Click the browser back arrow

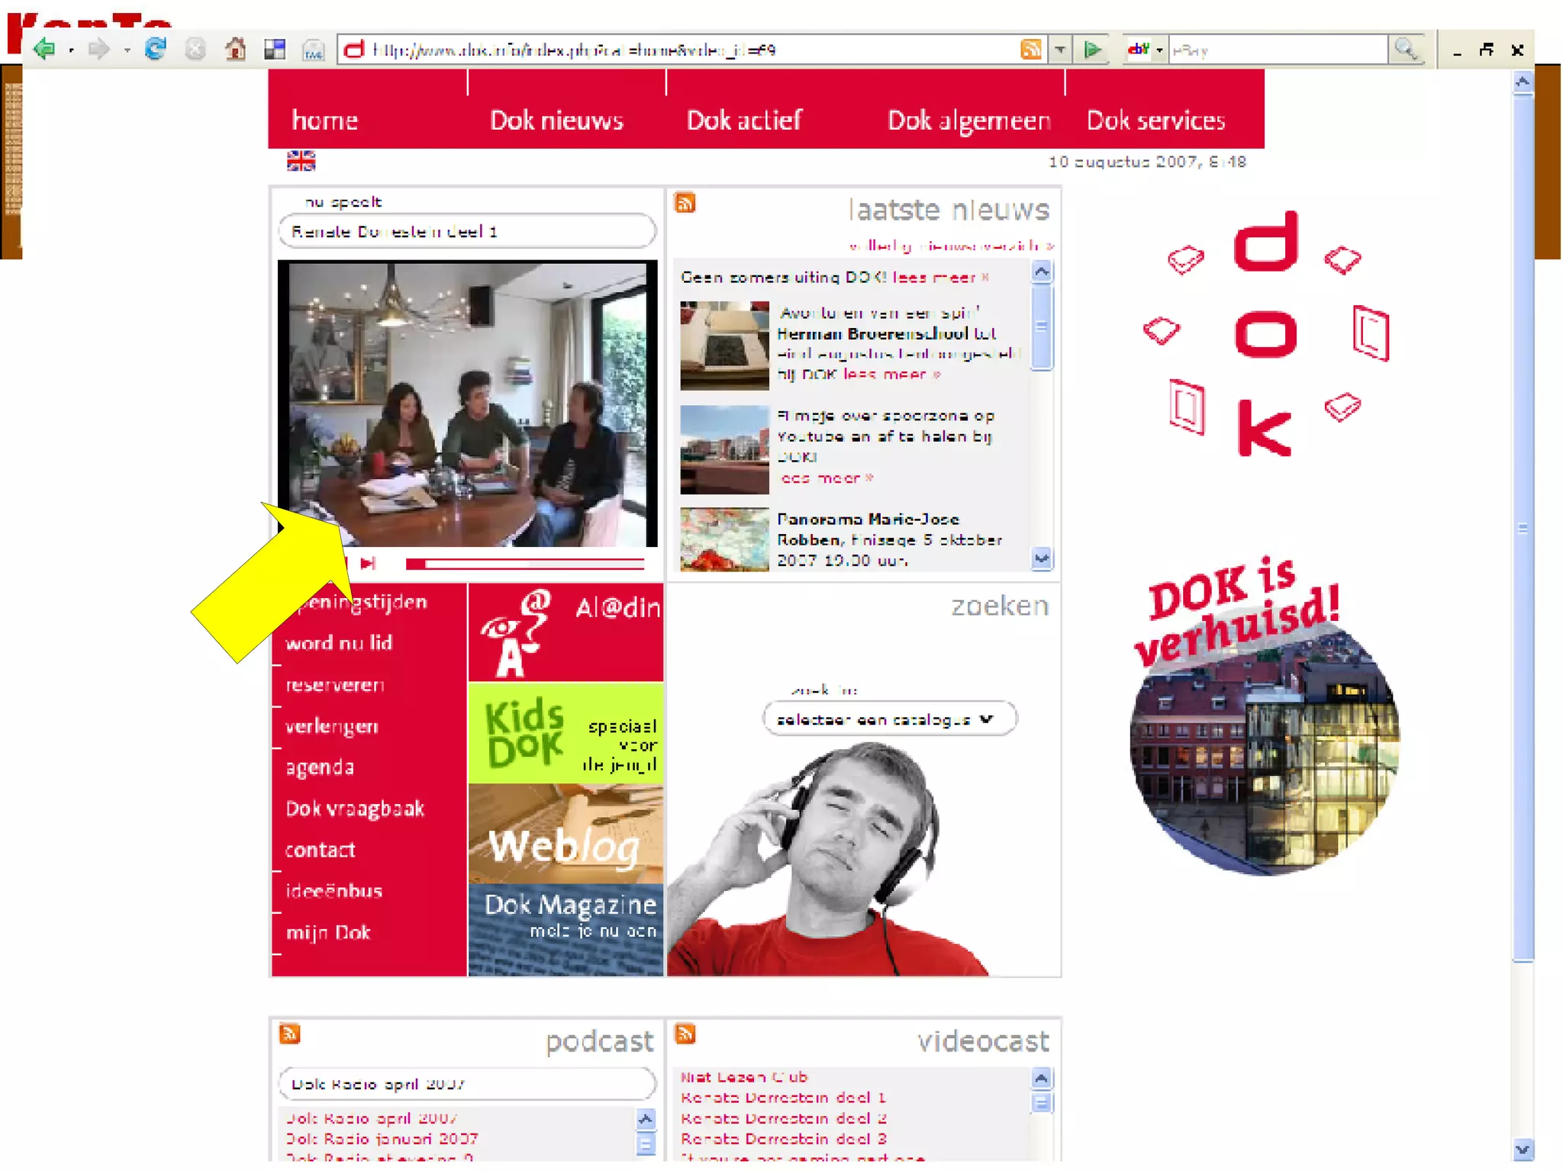click(44, 50)
